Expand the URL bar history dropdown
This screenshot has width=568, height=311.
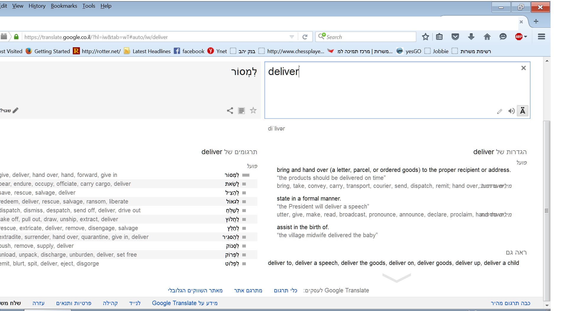pyautogui.click(x=292, y=37)
